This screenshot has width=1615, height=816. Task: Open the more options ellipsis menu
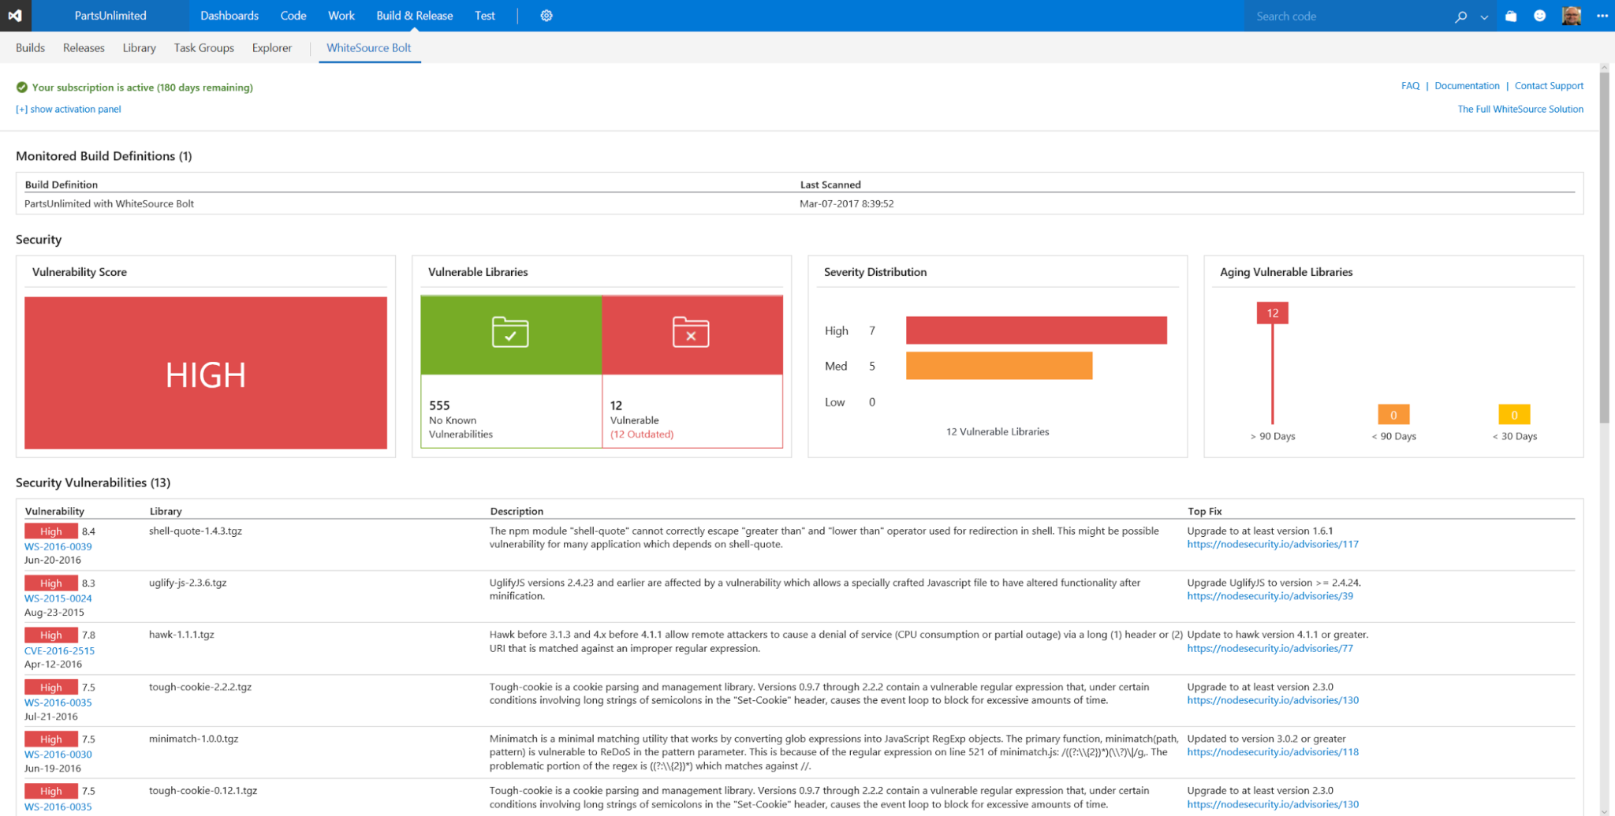[x=1602, y=16]
